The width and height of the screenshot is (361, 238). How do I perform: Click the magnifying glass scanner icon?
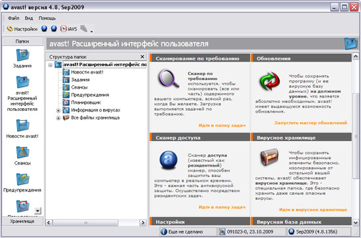[169, 79]
